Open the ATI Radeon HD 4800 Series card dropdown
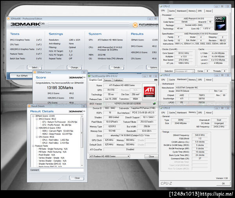The height and width of the screenshot is (198, 235). click(109, 157)
